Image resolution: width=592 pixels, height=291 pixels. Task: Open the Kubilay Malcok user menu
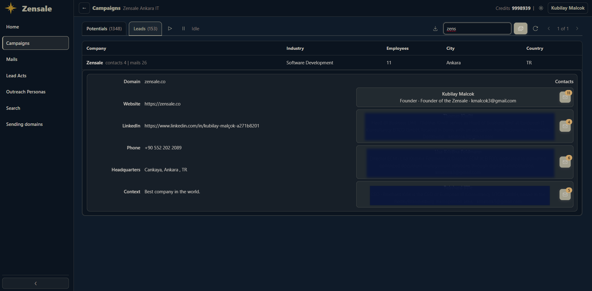[x=568, y=8]
